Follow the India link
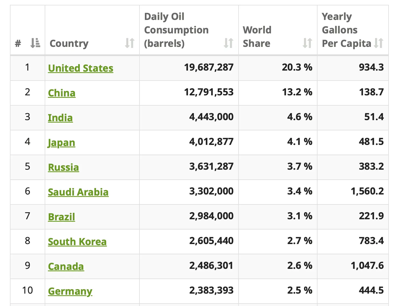 60,118
